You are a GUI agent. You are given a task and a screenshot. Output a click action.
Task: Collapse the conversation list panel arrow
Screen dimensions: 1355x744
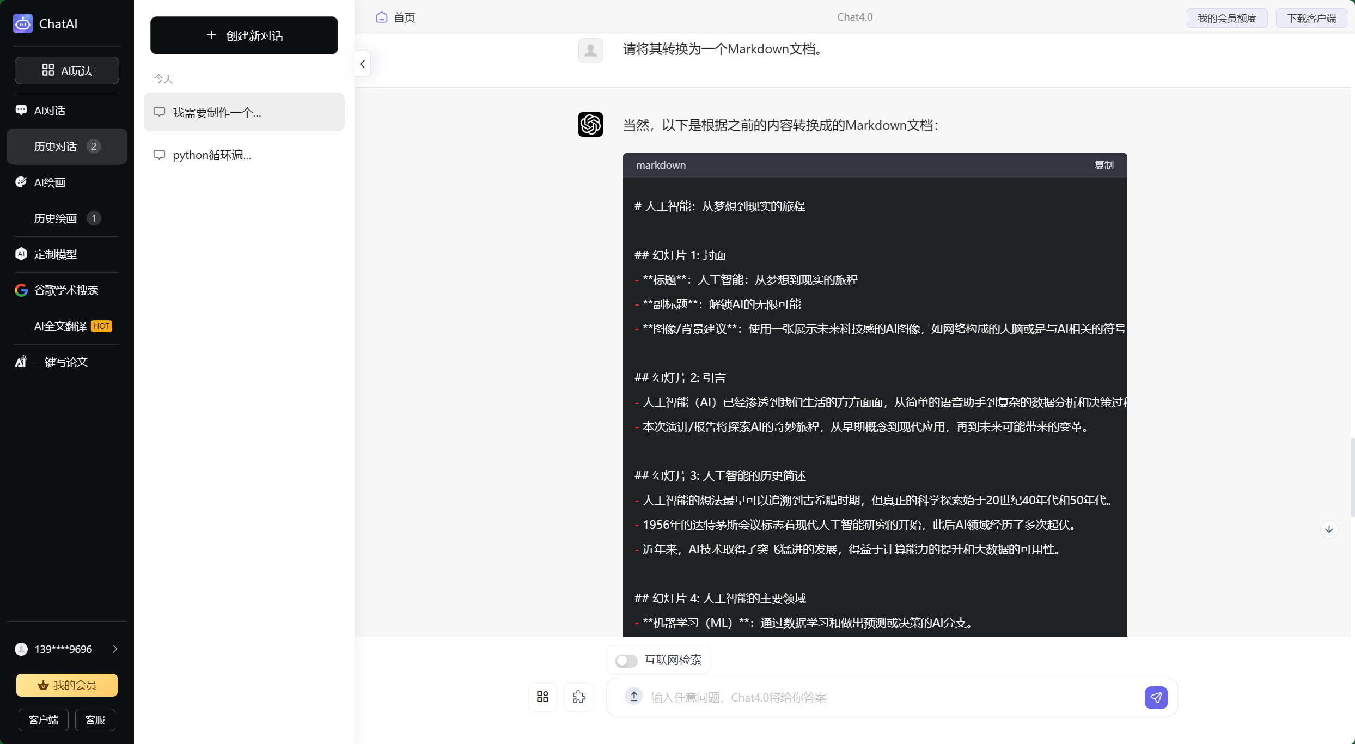[362, 64]
